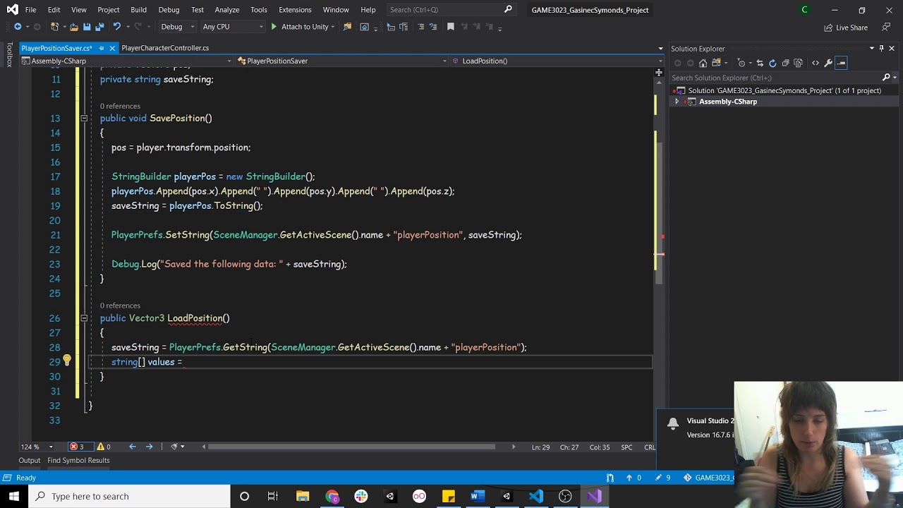Toggle pin on PlayerPositionSaver.cs tab
This screenshot has height=508, width=903.
(102, 48)
